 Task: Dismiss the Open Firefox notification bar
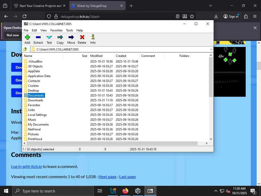pyautogui.click(x=255, y=28)
